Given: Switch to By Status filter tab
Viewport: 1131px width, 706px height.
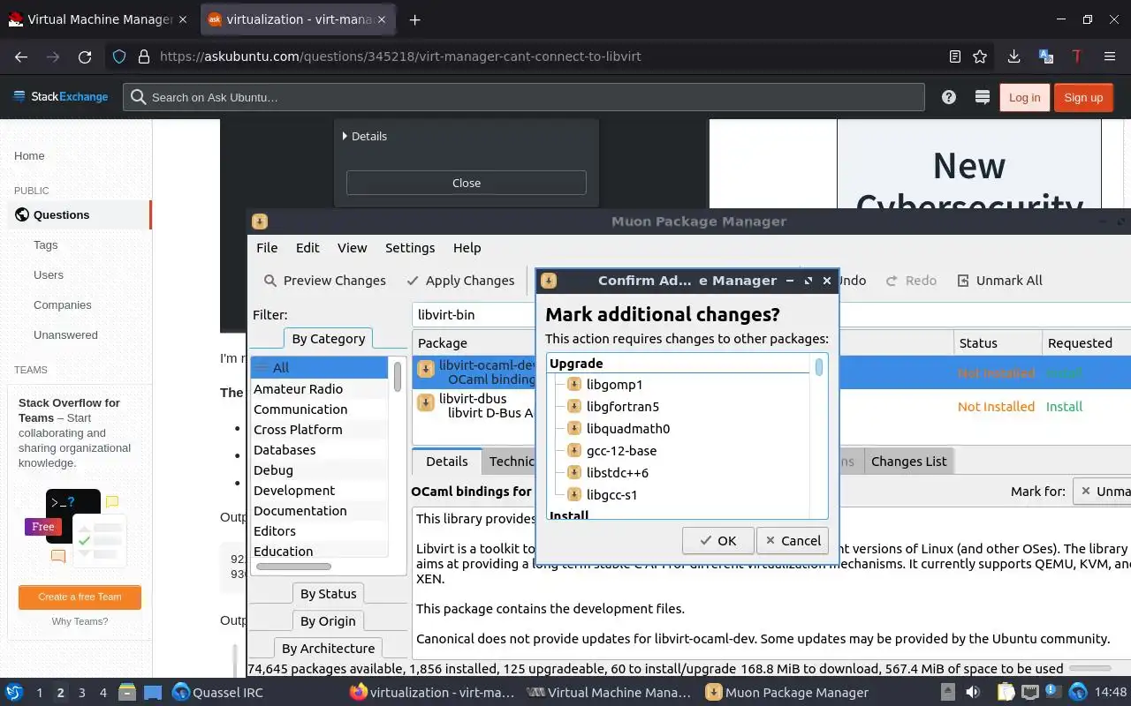Looking at the screenshot, I should [328, 594].
